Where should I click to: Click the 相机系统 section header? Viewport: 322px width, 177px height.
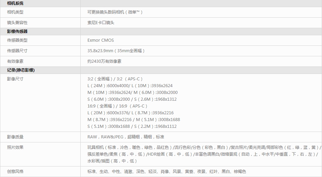coord(15,3)
